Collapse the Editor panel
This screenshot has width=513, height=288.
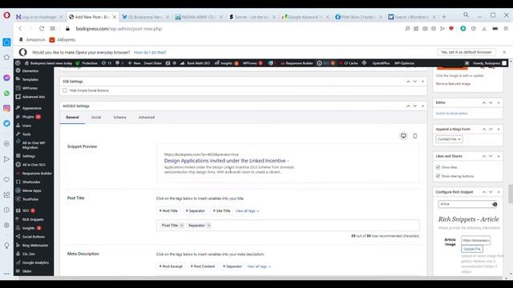pyautogui.click(x=499, y=103)
